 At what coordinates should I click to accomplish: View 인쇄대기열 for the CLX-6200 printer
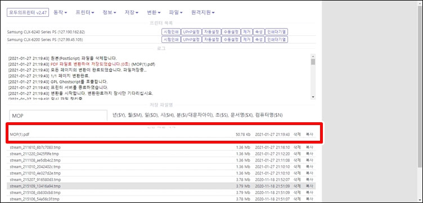coord(277,39)
